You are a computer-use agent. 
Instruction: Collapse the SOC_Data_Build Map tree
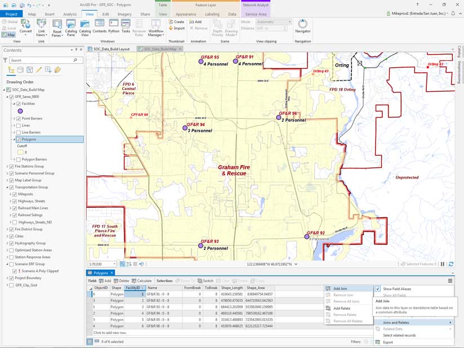[5, 90]
